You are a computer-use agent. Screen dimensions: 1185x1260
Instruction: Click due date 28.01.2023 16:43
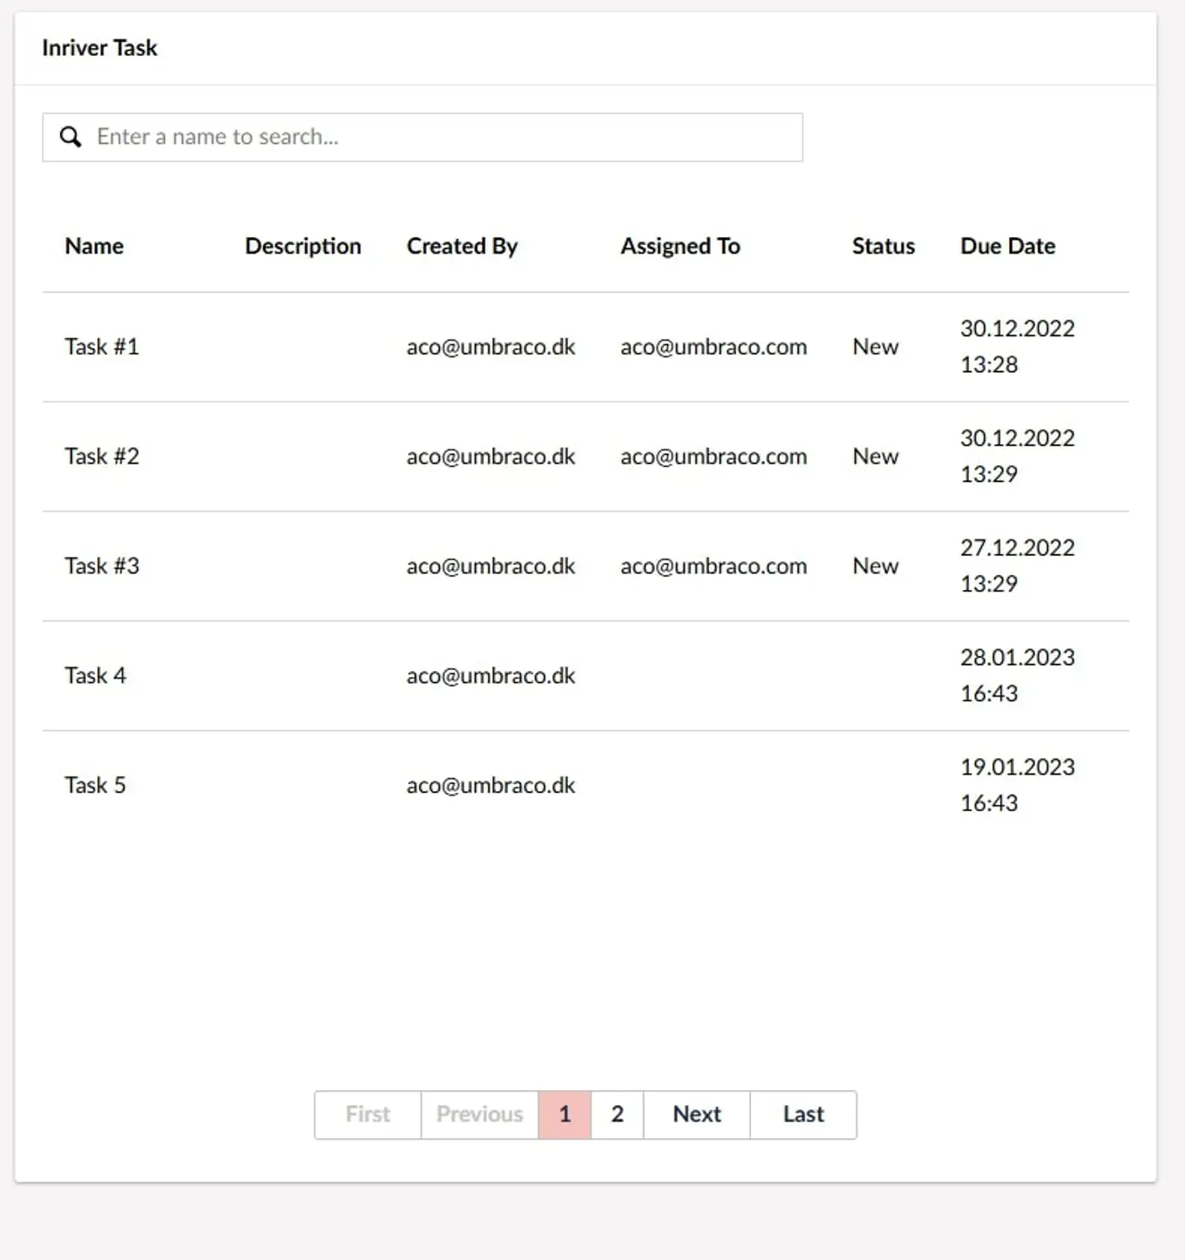(1018, 676)
